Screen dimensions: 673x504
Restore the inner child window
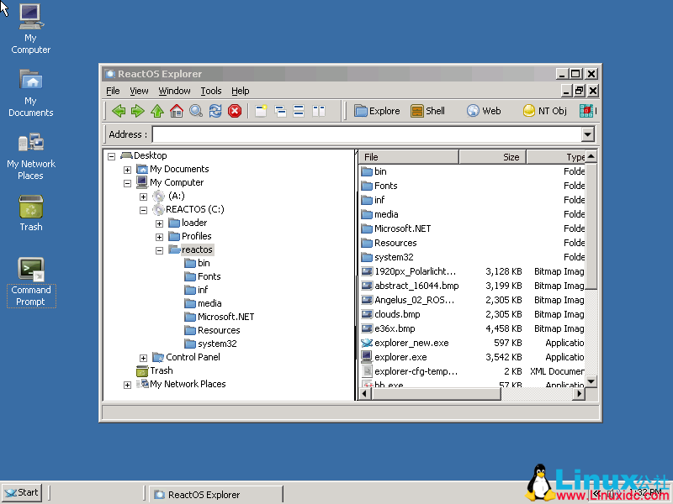[579, 91]
